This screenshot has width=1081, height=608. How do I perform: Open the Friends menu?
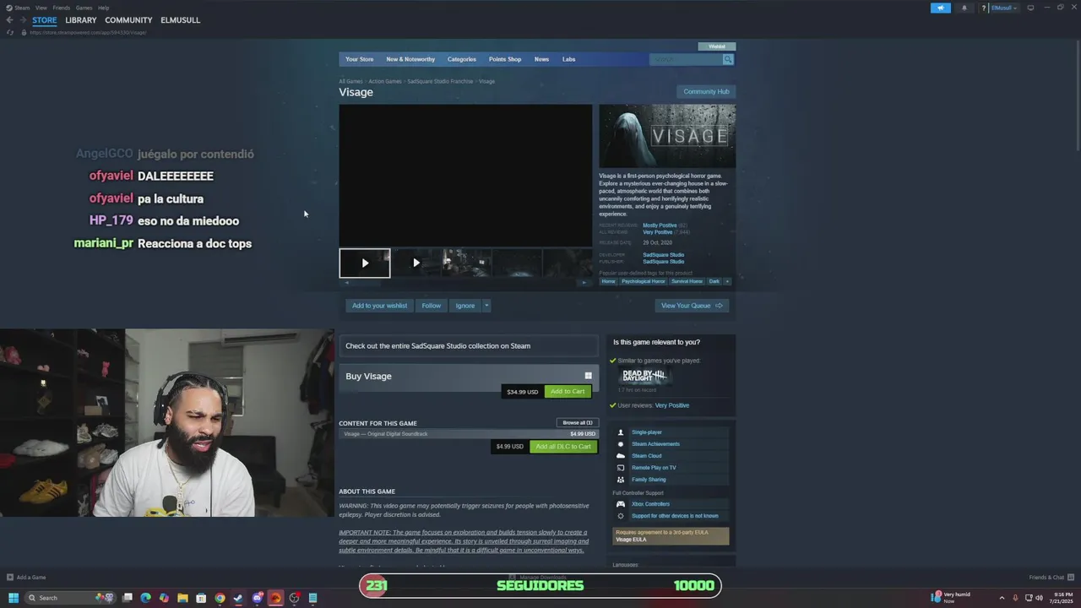click(61, 8)
